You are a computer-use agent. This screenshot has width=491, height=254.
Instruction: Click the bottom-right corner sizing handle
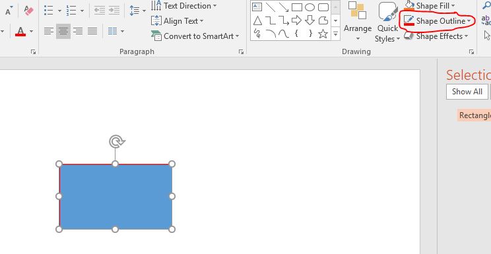[172, 229]
